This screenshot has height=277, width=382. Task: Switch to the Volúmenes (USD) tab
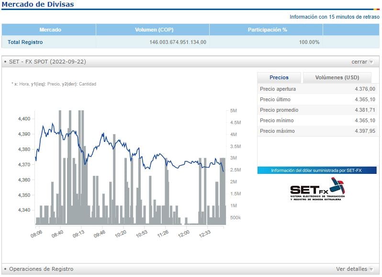pos(337,77)
